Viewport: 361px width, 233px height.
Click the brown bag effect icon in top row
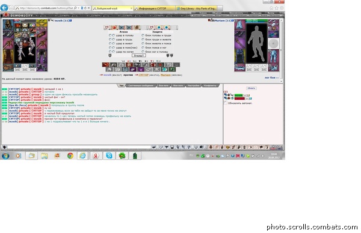tap(137, 28)
